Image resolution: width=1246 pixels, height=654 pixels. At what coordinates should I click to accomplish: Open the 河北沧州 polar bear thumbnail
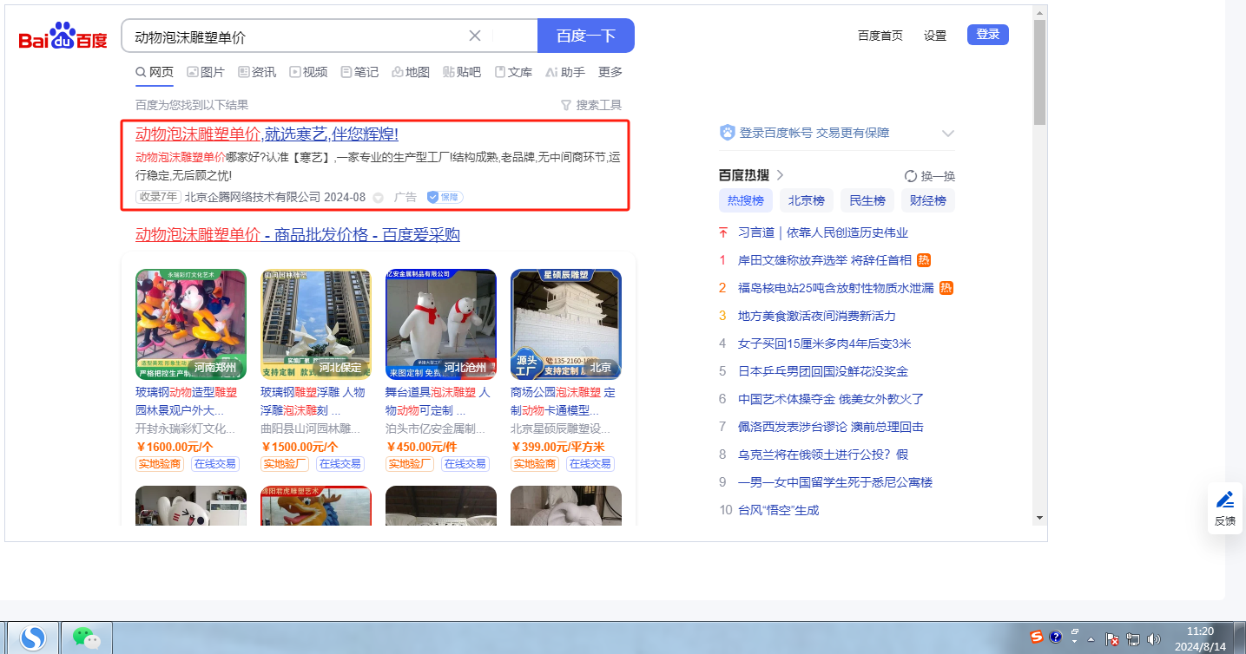coord(441,324)
